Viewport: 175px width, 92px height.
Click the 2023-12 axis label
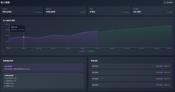click(83, 49)
